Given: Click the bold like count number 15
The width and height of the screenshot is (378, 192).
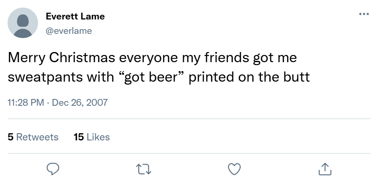Looking at the screenshot, I should [x=78, y=137].
